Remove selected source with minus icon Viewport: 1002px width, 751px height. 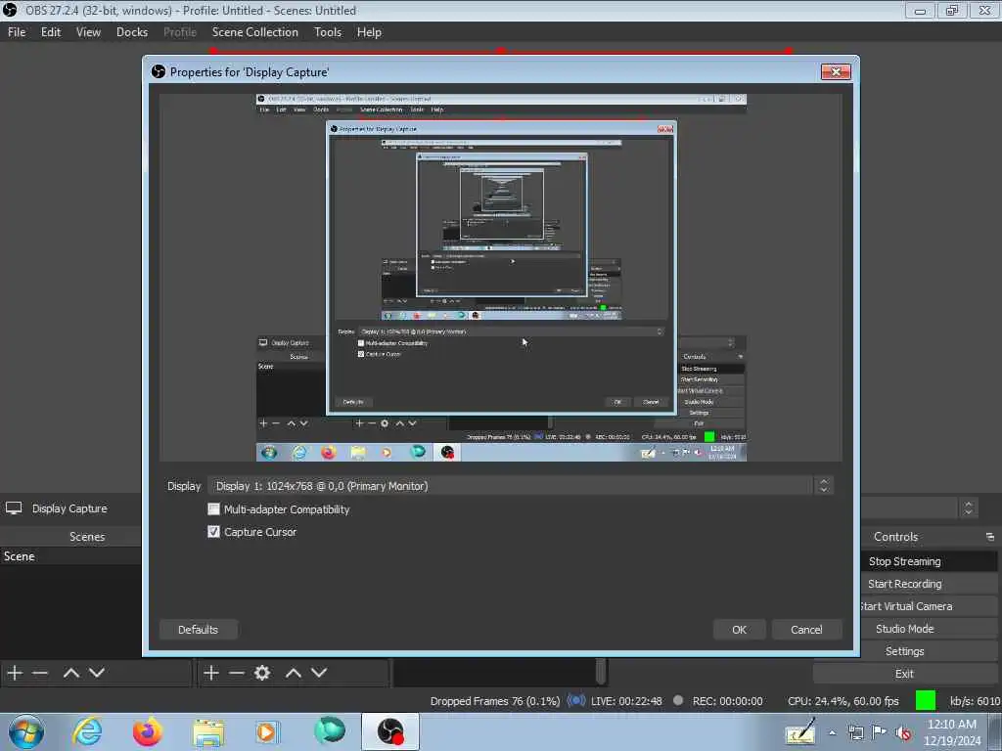[237, 673]
